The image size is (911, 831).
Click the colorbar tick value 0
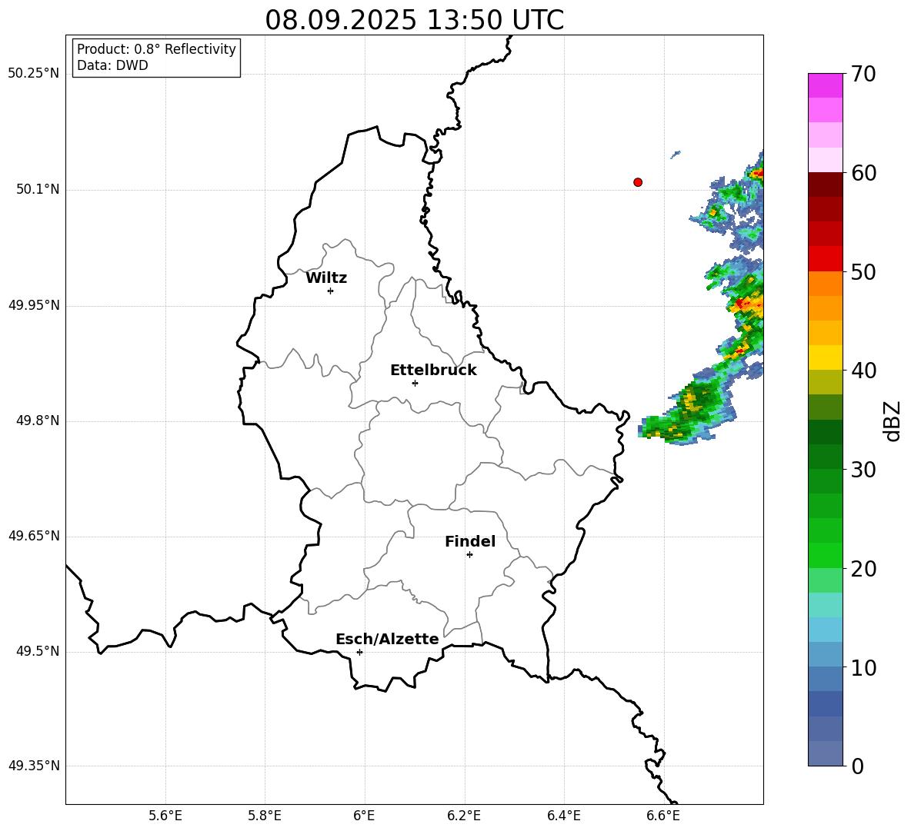[857, 766]
